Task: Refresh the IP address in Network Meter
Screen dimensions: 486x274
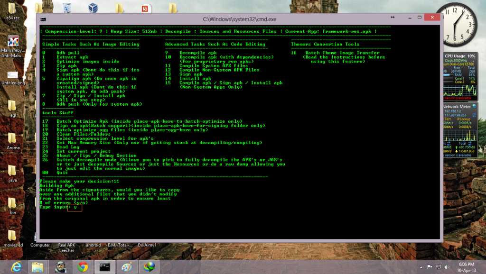Action: (x=474, y=115)
